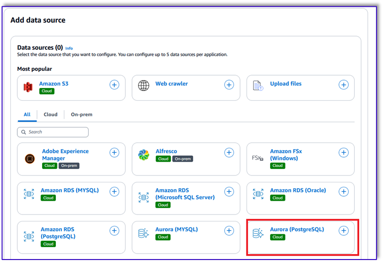This screenshot has width=383, height=262.
Task: Add Amazon RDS (PostgreSQL) plus icon
Action: 114,230
